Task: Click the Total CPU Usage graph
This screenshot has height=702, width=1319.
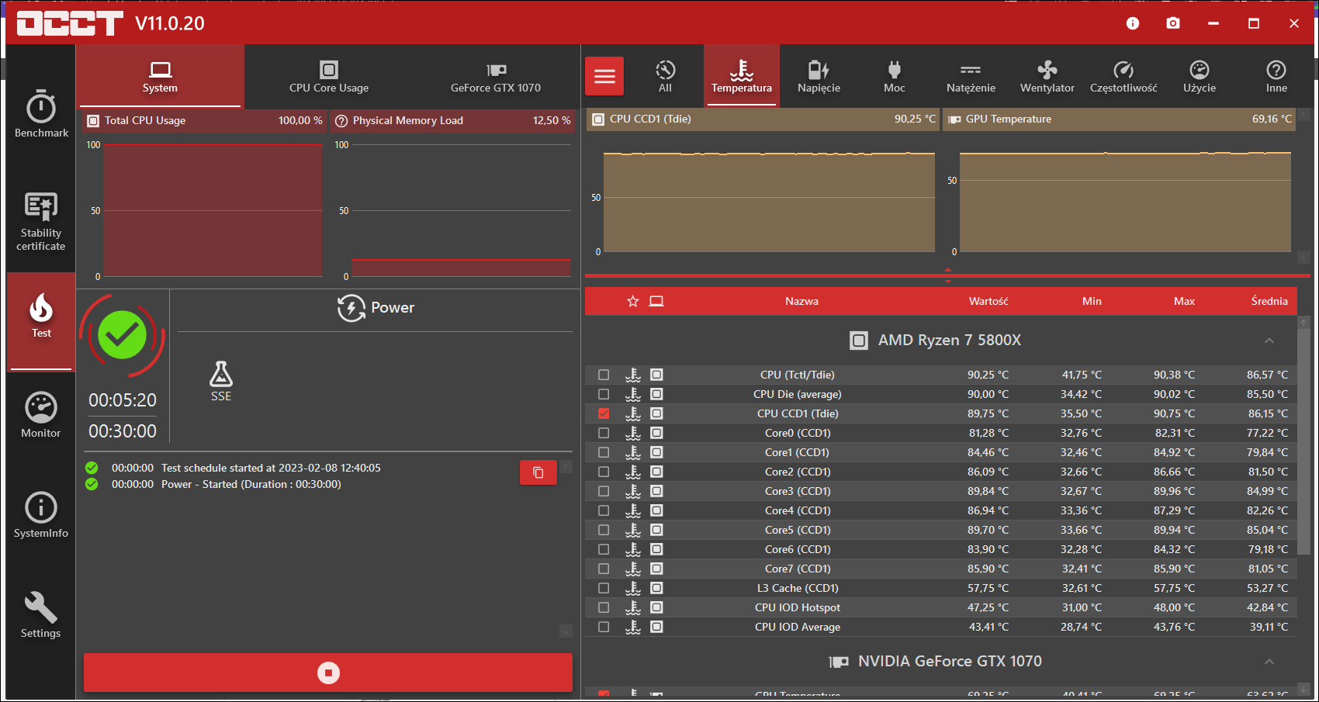Action: coord(213,210)
